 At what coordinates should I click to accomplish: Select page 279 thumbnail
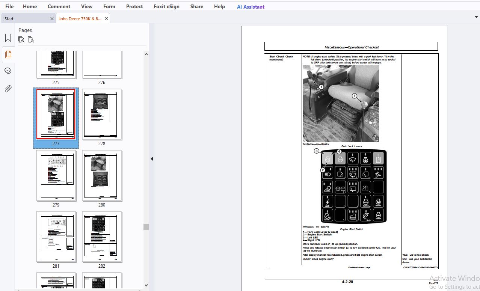click(56, 175)
